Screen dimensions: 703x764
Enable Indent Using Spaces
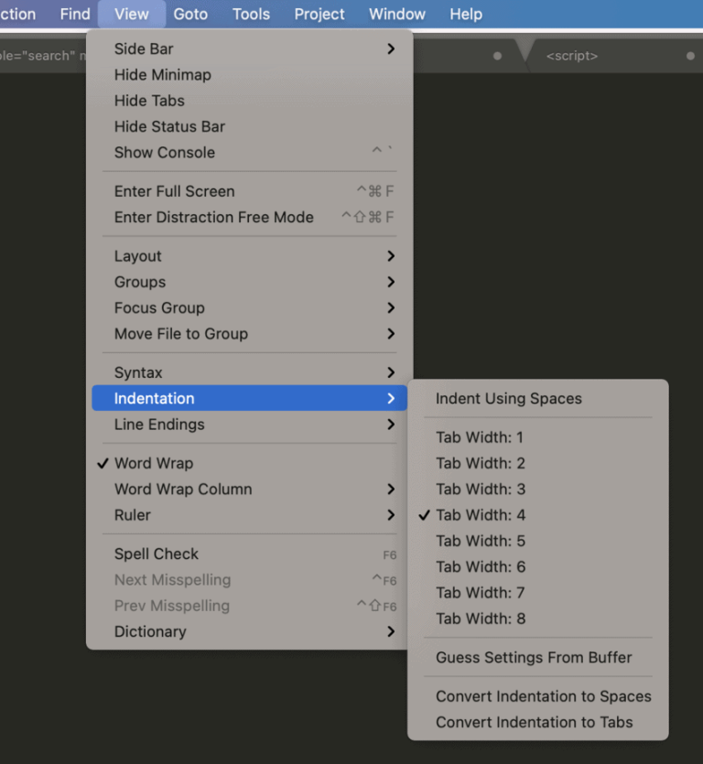tap(508, 399)
